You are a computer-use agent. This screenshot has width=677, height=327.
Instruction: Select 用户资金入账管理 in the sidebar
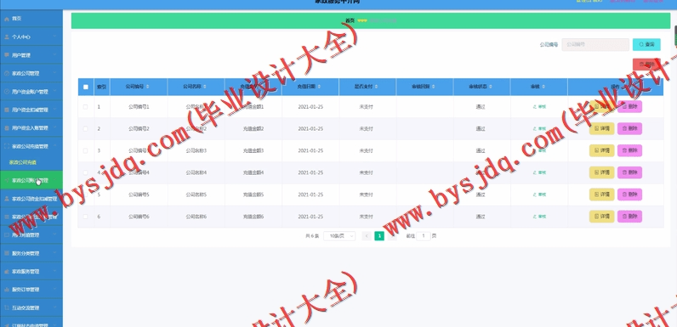[31, 128]
